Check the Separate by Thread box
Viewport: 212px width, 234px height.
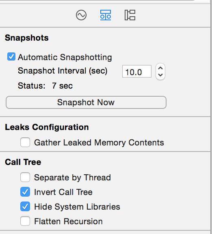point(25,177)
